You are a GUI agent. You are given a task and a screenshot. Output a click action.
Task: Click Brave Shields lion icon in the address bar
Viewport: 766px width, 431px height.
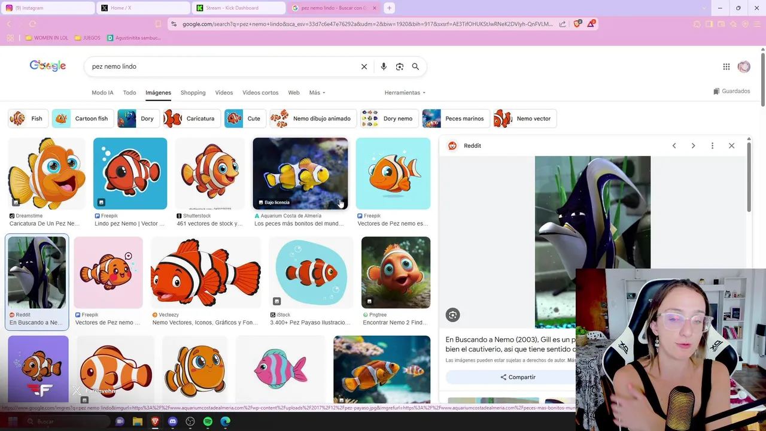577,24
